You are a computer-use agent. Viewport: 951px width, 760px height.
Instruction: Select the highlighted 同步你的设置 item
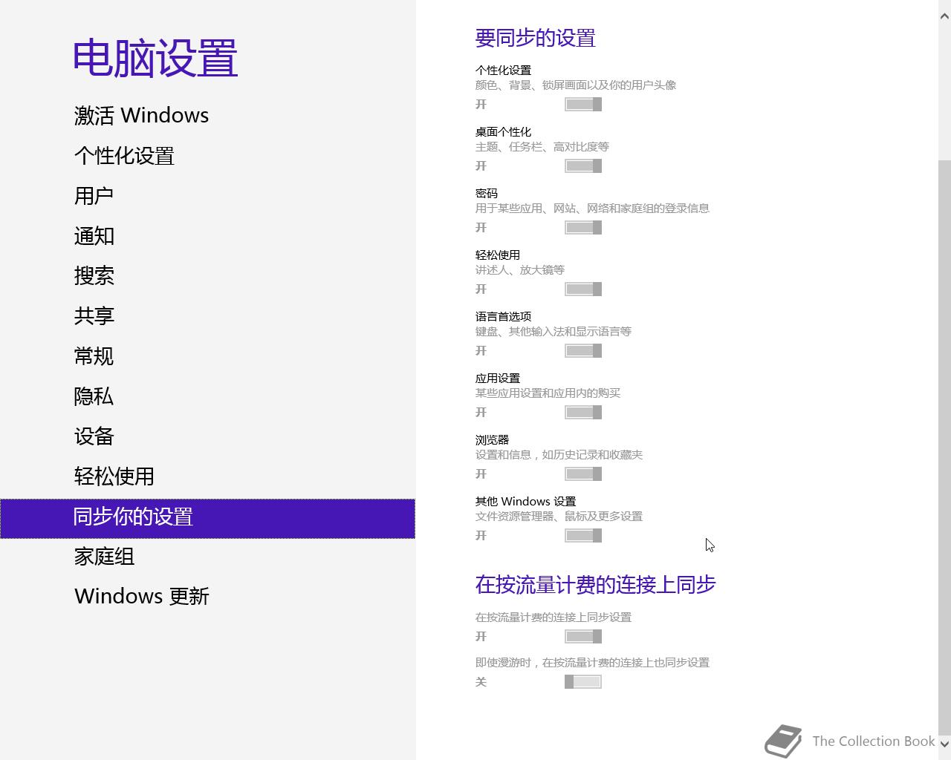coord(207,518)
